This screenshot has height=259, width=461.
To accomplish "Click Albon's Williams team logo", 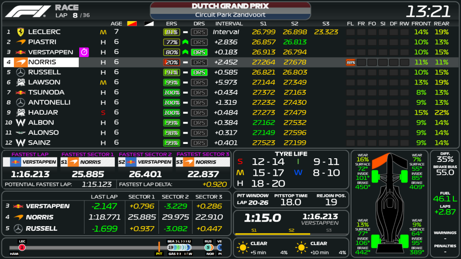I will [x=20, y=122].
